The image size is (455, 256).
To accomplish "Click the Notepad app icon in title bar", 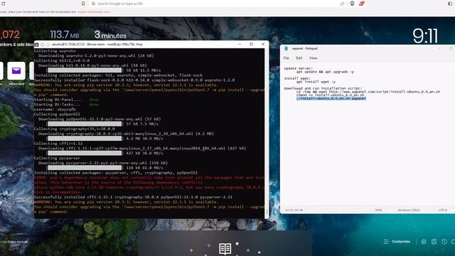I will [286, 48].
